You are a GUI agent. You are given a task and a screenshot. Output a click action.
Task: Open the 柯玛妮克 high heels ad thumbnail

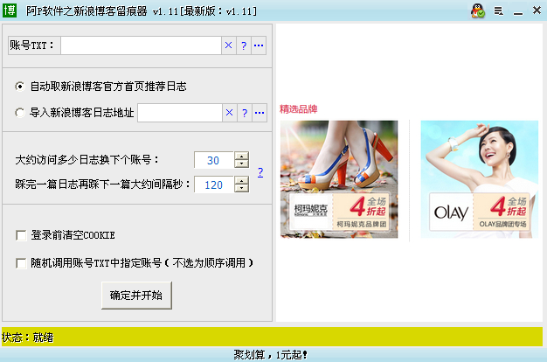coord(339,179)
